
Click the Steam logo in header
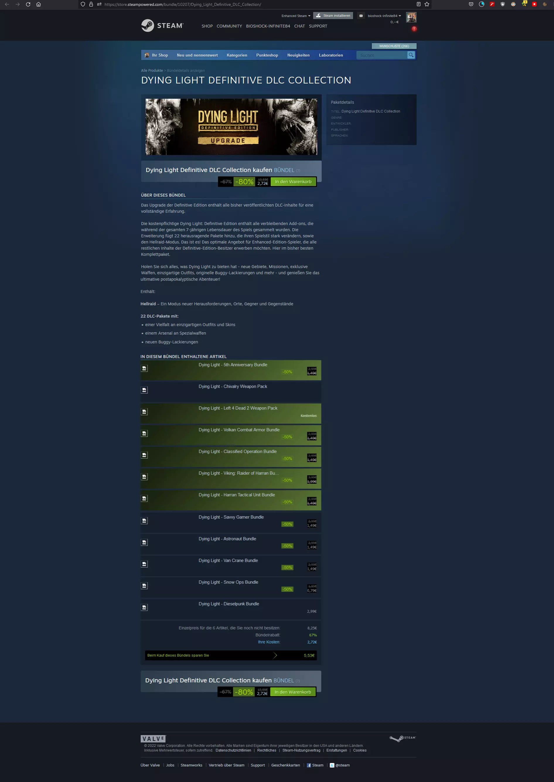pyautogui.click(x=162, y=25)
